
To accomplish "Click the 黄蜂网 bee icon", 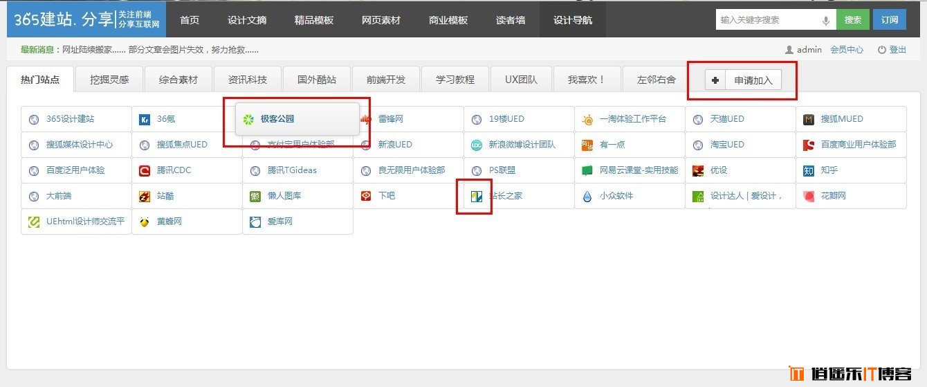I will (145, 222).
